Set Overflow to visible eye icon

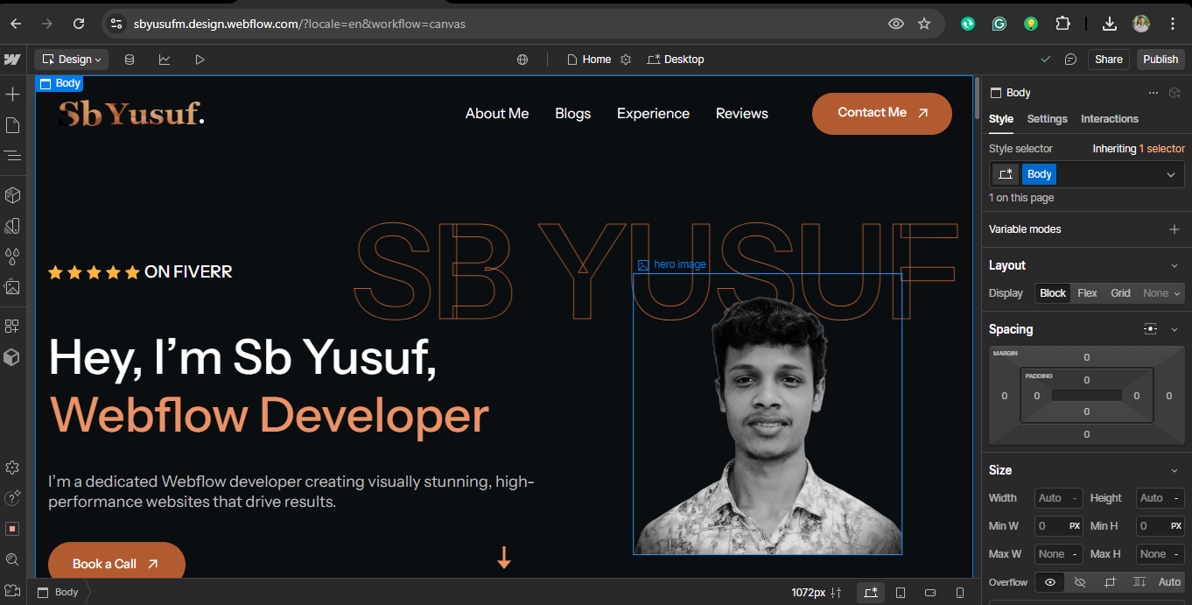pos(1050,582)
